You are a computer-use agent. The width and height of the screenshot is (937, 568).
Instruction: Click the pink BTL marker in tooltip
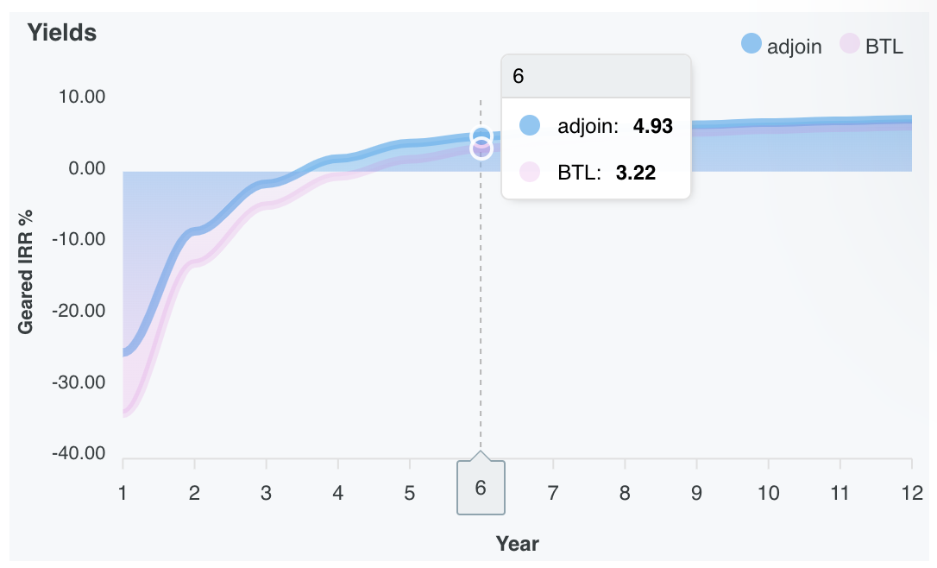click(530, 173)
